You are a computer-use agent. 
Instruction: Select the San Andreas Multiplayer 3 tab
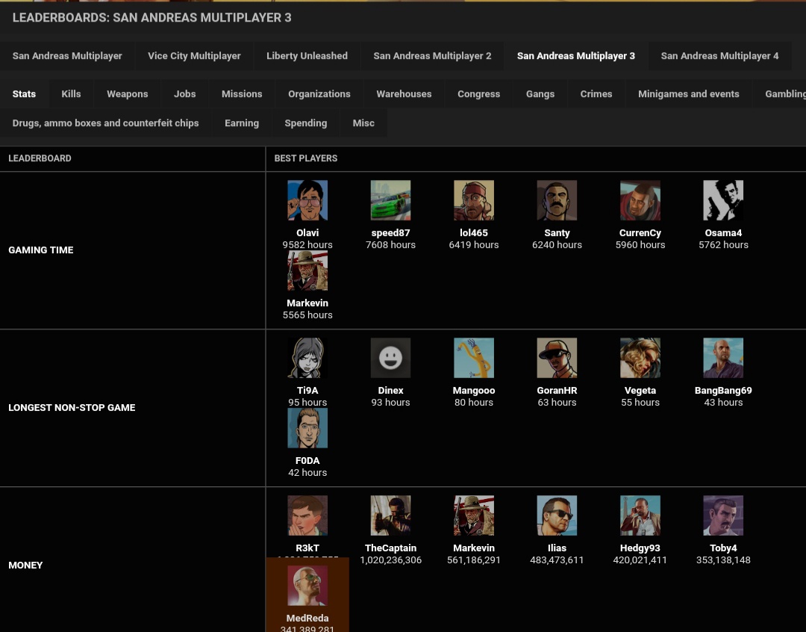(x=575, y=55)
